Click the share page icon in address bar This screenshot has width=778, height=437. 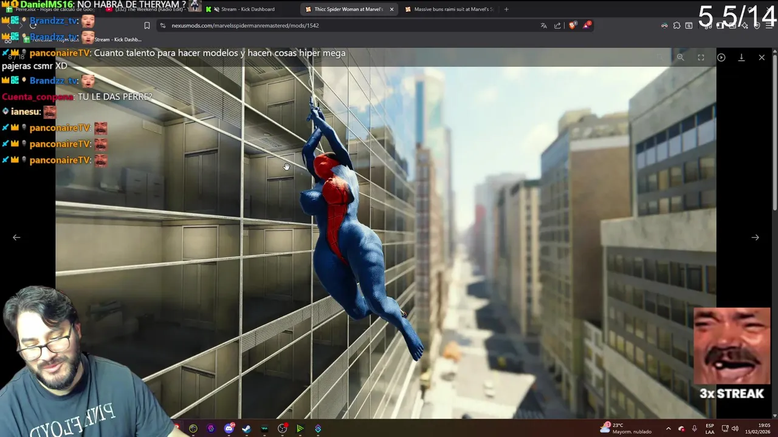click(x=557, y=25)
